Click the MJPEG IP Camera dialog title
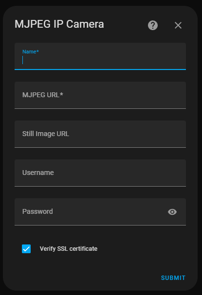Screen dimensions: 202x295 [59, 24]
